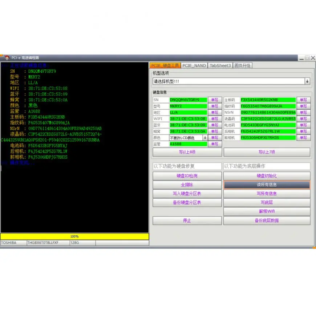This screenshot has height=316, width=316.
Task: Click 硬盘初始化 initialize button
Action: tap(267, 176)
